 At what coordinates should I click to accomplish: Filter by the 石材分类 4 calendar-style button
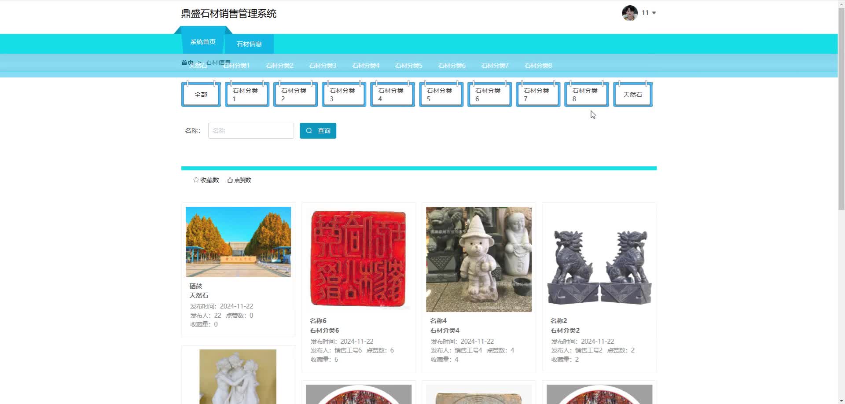(x=393, y=94)
